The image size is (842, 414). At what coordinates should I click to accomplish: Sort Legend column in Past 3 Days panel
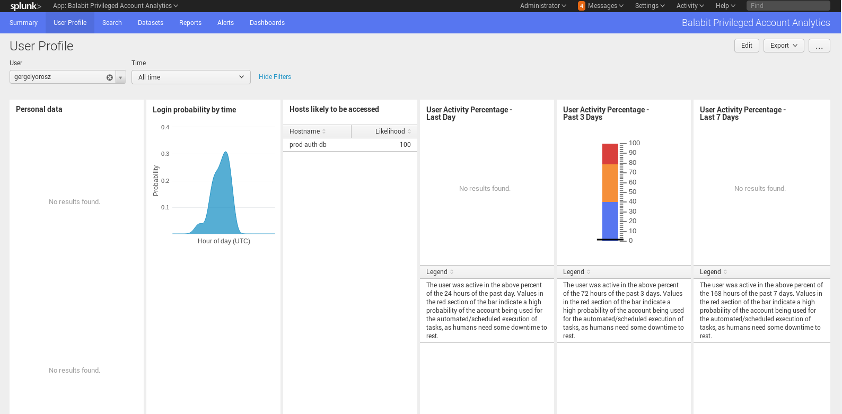pos(624,272)
